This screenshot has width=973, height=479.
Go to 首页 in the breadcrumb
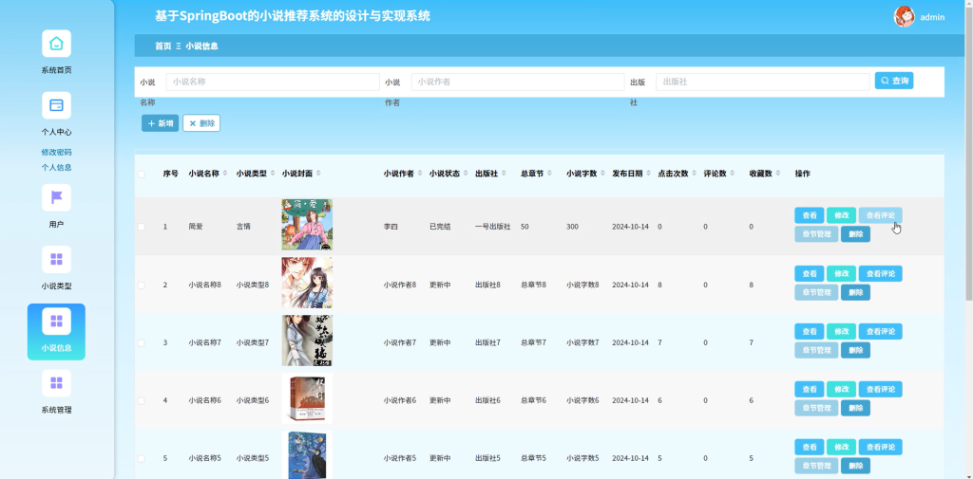(x=163, y=46)
